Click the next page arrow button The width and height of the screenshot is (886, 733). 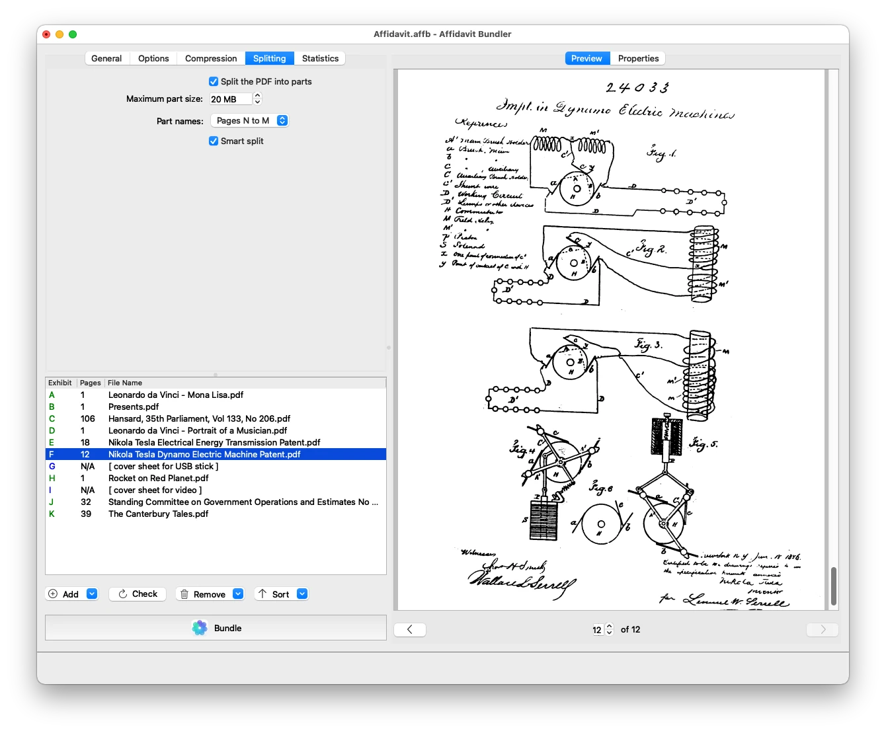(x=823, y=629)
